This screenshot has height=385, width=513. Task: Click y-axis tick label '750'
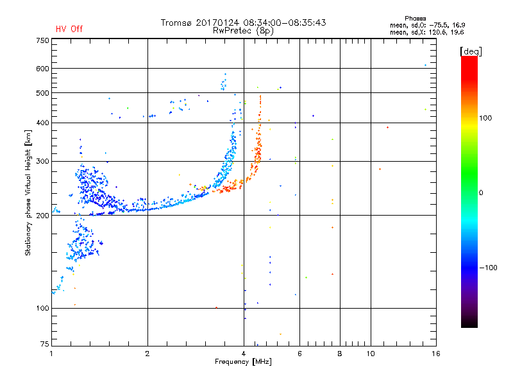tap(42, 40)
